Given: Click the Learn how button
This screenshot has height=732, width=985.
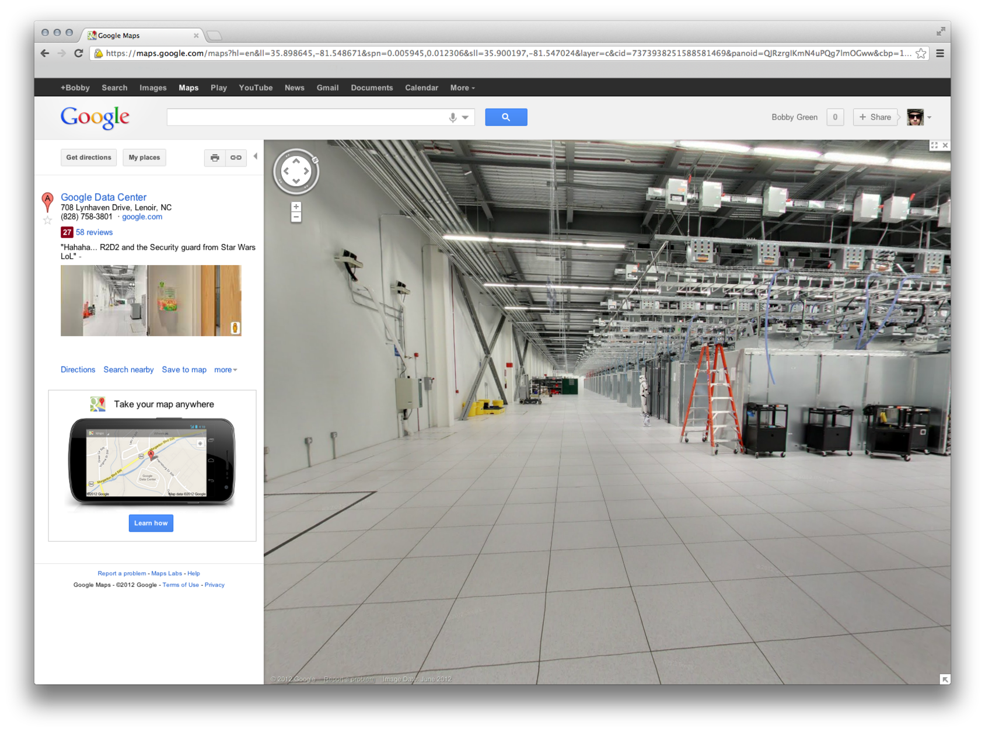Looking at the screenshot, I should click(x=151, y=523).
